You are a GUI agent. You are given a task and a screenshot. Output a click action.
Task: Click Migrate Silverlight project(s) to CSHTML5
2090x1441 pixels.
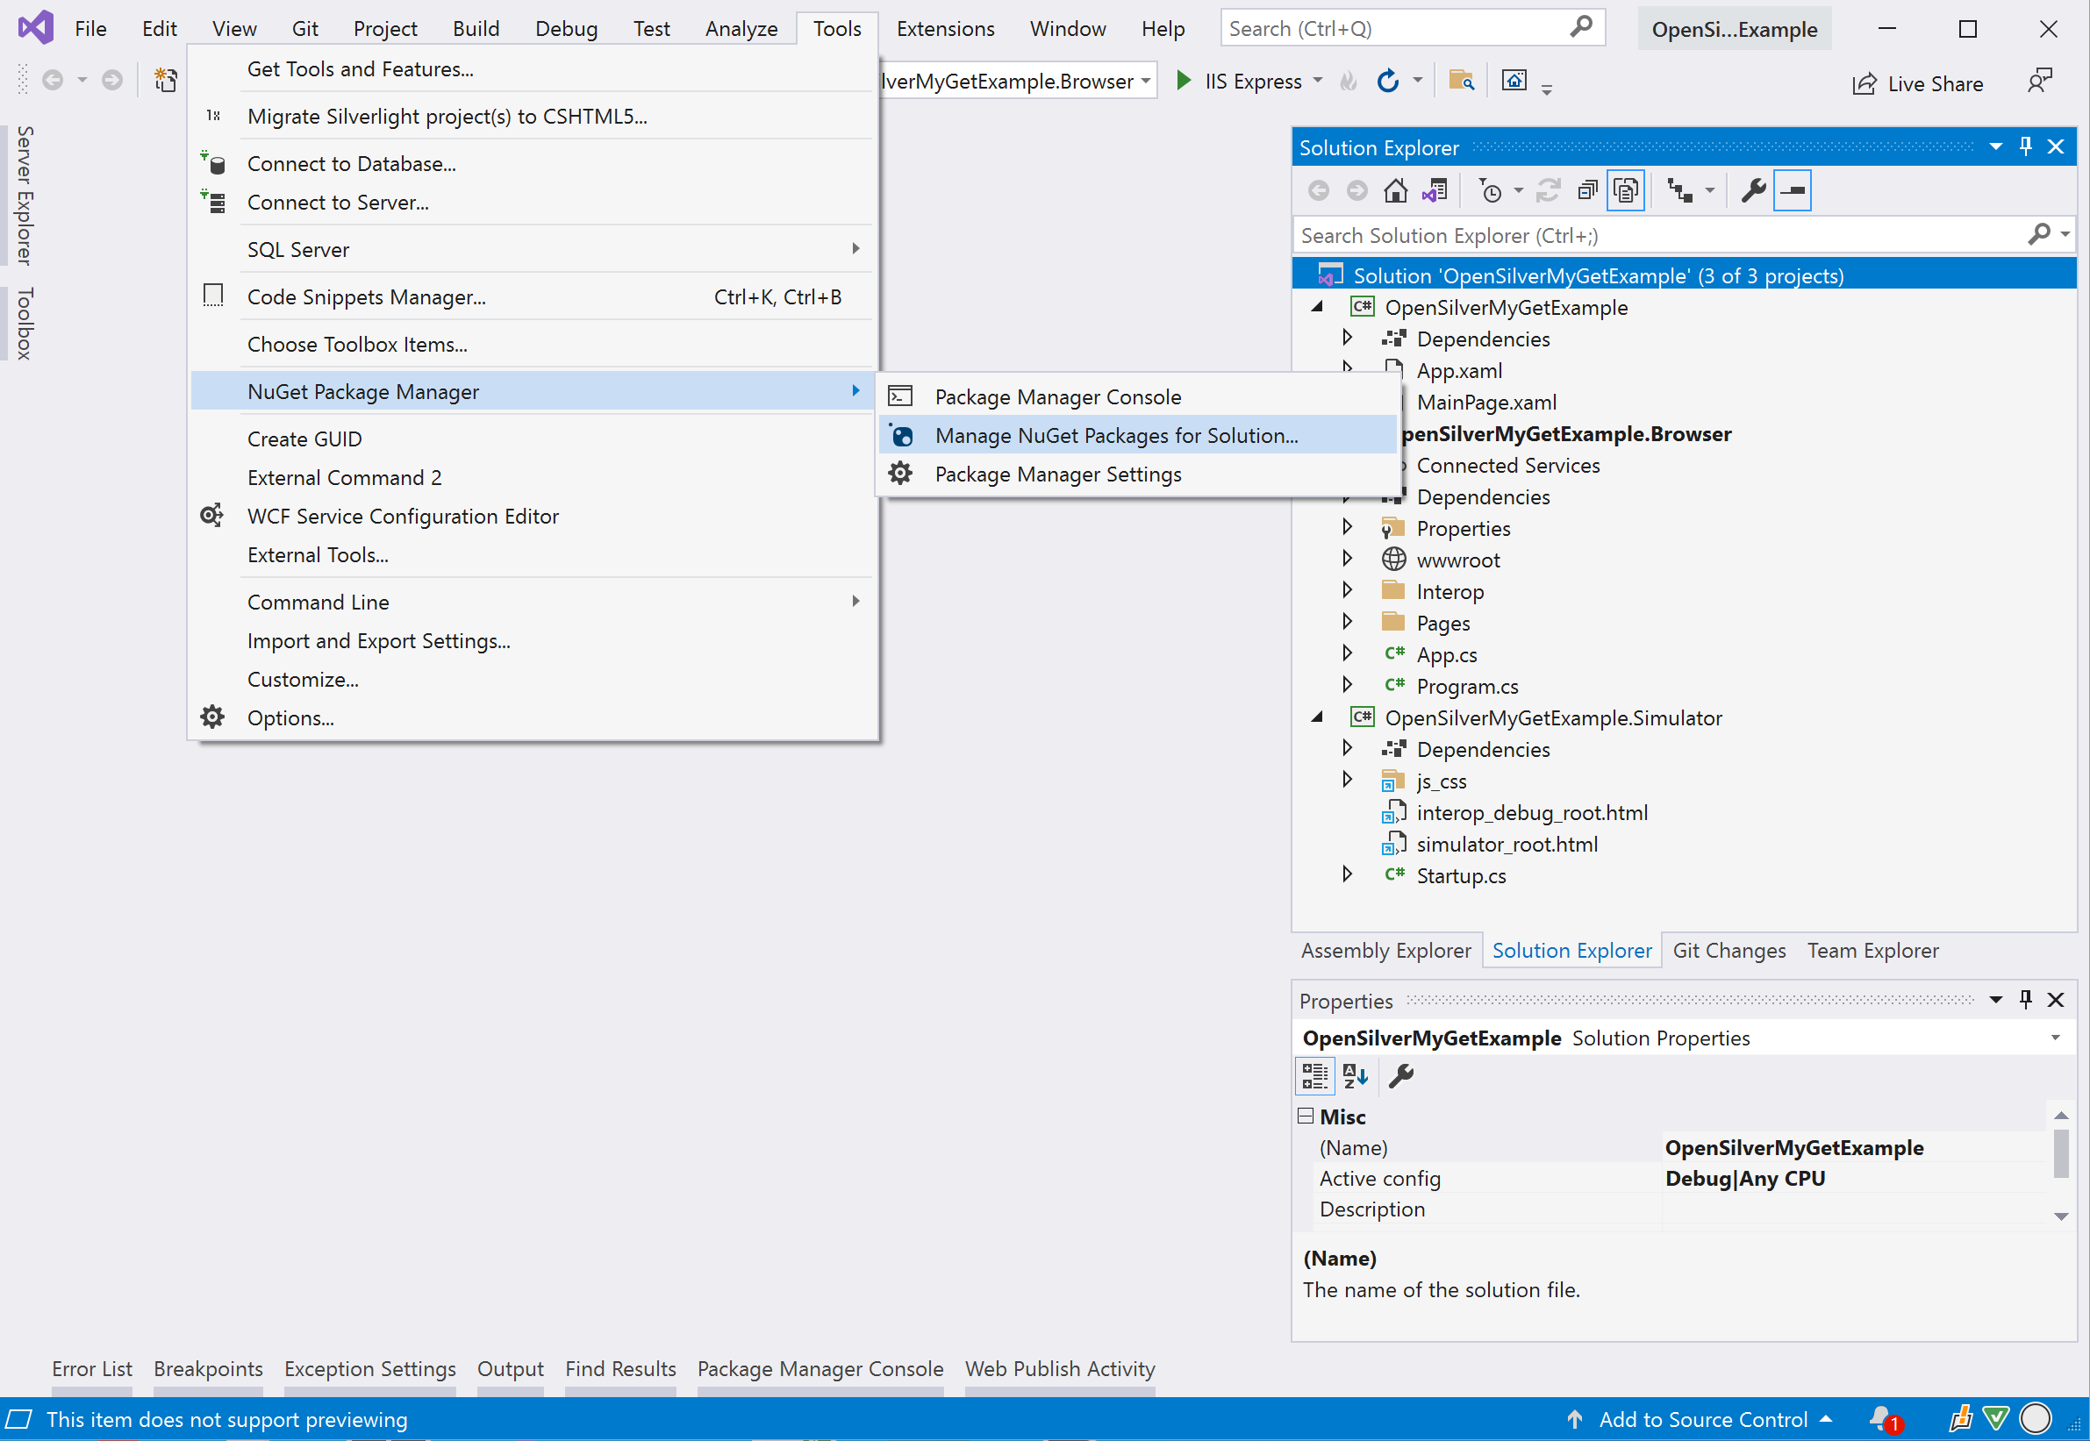(x=533, y=116)
